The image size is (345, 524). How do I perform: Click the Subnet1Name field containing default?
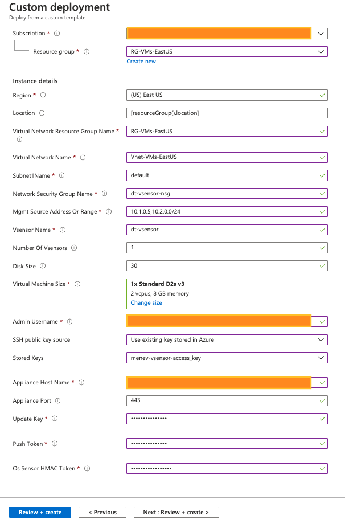[227, 175]
